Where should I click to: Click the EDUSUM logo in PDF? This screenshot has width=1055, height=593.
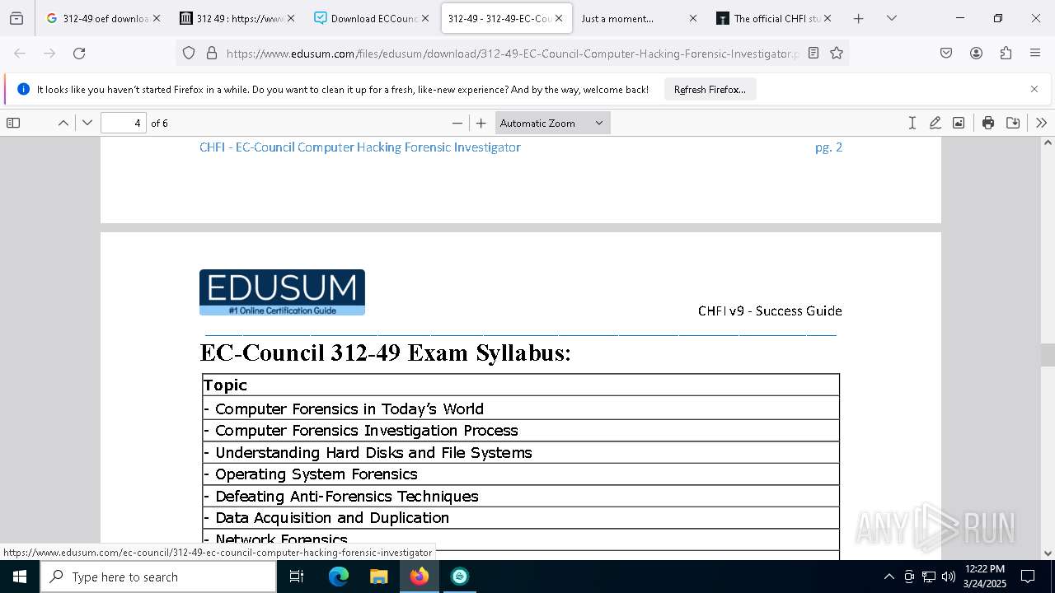tap(282, 292)
